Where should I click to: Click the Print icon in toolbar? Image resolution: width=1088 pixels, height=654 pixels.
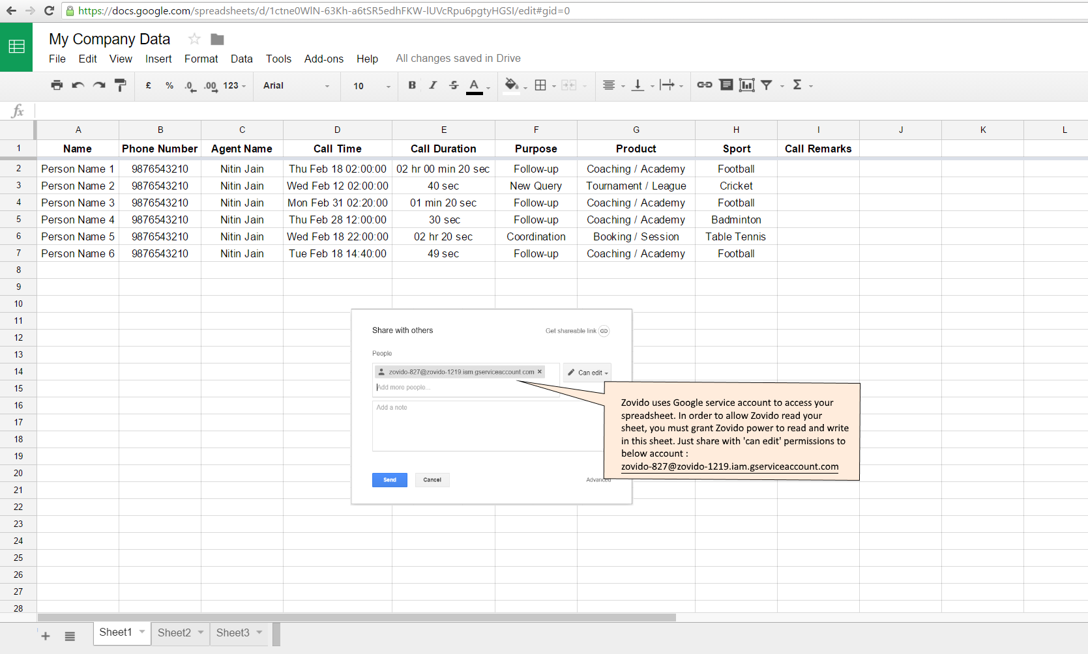[x=57, y=85]
